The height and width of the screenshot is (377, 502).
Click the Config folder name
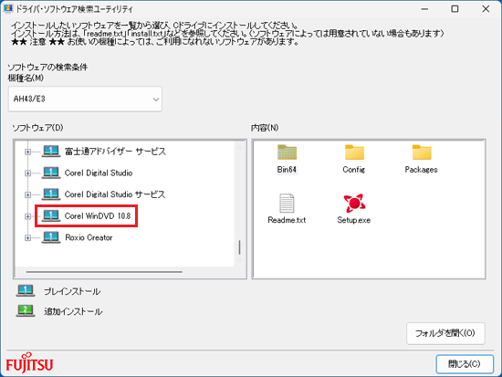click(354, 170)
